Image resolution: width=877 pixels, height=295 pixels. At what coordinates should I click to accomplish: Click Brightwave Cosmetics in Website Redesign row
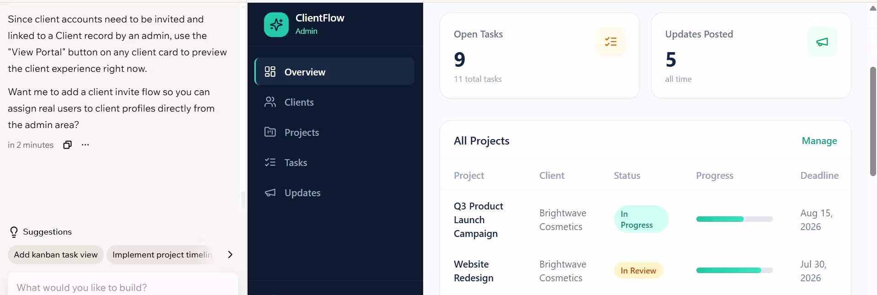point(563,271)
